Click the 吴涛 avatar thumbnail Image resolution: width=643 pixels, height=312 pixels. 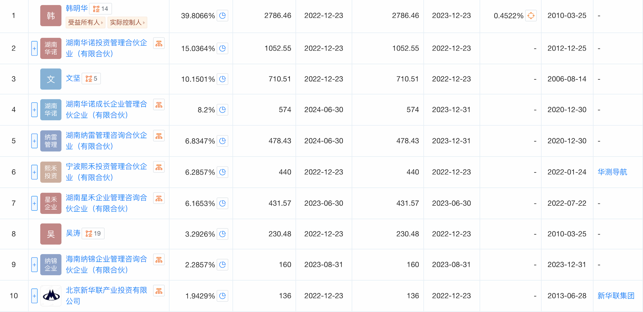tap(51, 234)
